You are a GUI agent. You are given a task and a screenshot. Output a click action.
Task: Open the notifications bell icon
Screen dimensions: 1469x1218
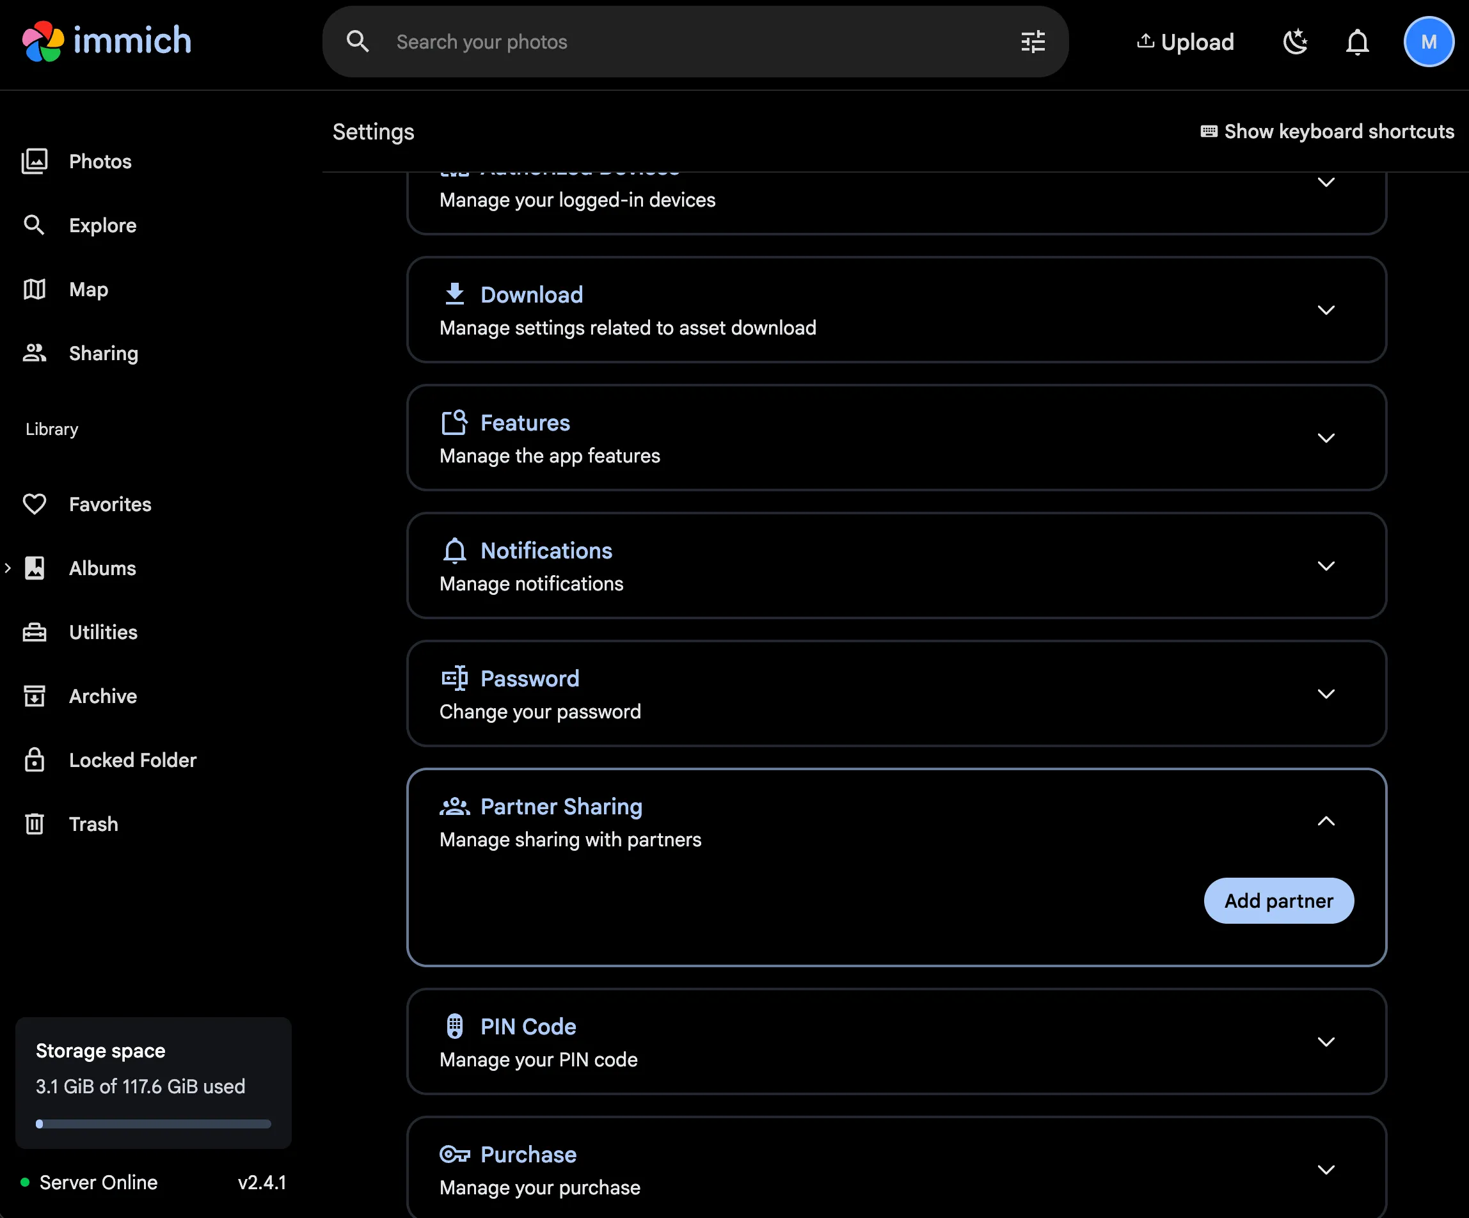tap(1357, 42)
